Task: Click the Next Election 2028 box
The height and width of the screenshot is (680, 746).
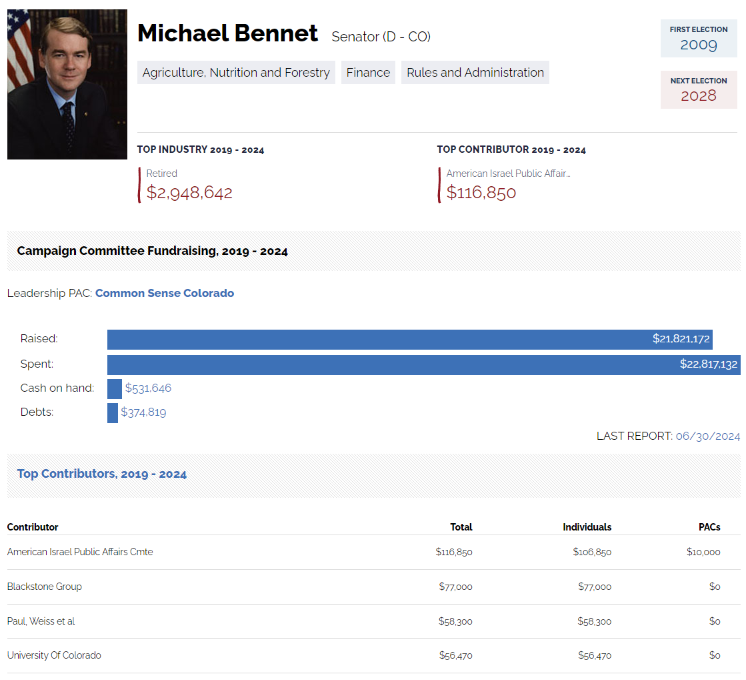Action: pos(698,89)
